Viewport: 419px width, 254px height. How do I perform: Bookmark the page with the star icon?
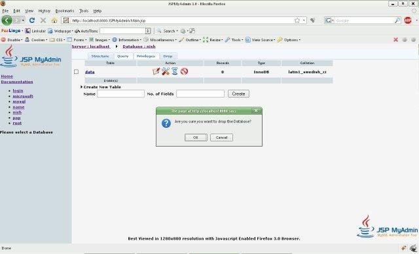pyautogui.click(x=297, y=20)
